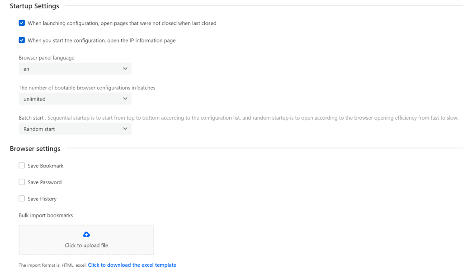Click the chevron beside the en language value
The height and width of the screenshot is (274, 463).
click(125, 69)
